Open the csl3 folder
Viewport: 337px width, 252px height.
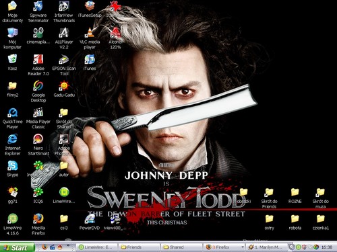point(64,222)
